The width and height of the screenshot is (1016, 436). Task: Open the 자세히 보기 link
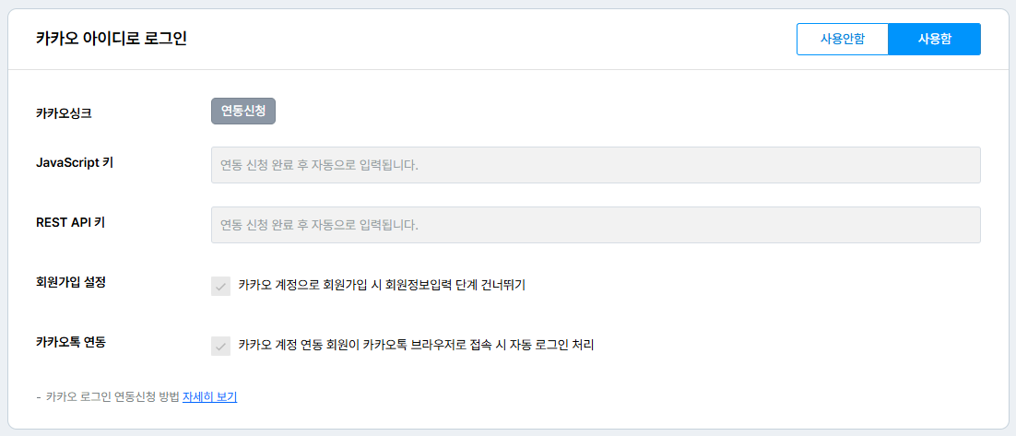(210, 397)
